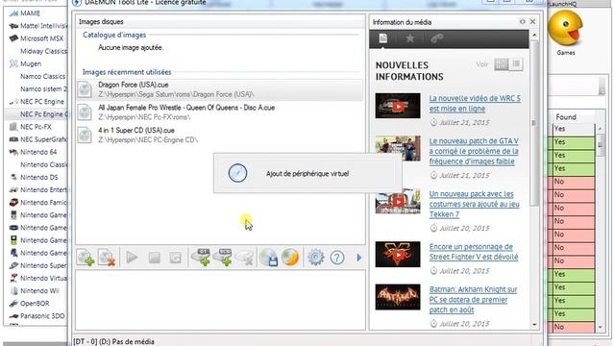Open the Help question mark icon
Screen dimensions: 615x346
pyautogui.click(x=337, y=258)
